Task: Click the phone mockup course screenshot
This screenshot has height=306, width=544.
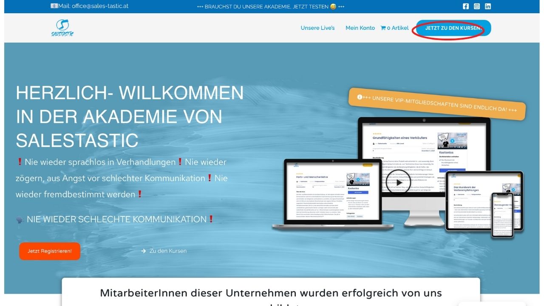Action: (502, 215)
